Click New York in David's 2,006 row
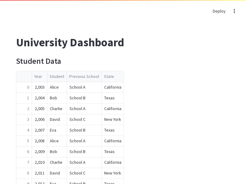Screen dimensions: 246x184 tap(113, 120)
